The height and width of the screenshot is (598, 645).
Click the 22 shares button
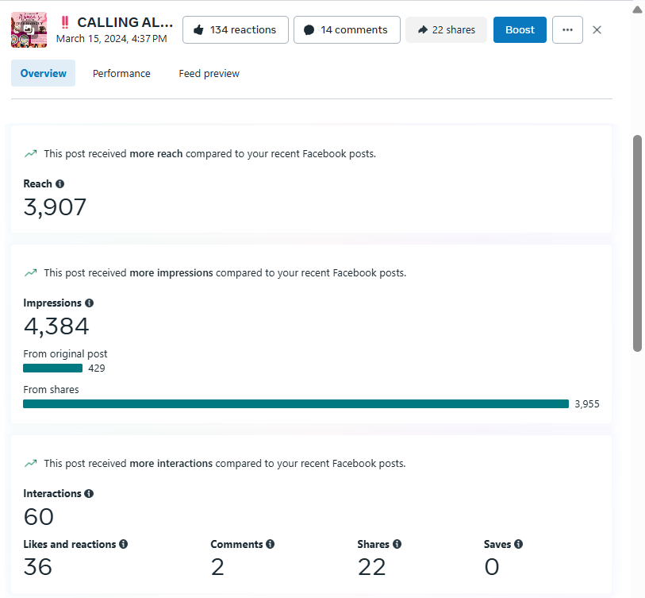pos(446,30)
